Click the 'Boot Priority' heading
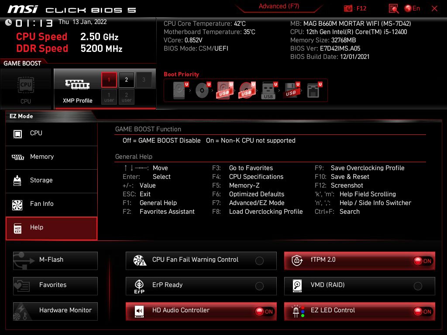This screenshot has height=335, width=447. [x=181, y=74]
